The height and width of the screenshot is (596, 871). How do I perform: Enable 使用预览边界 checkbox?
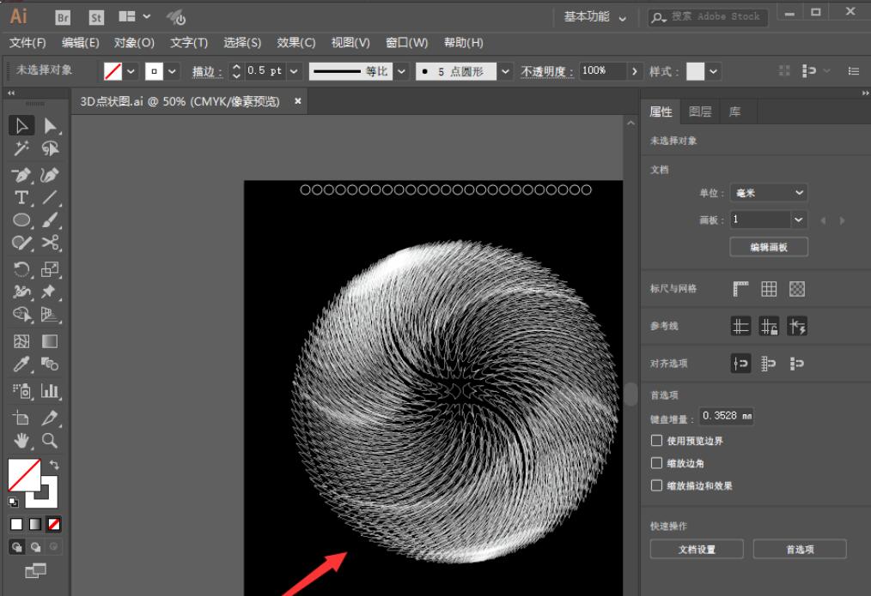(x=656, y=440)
